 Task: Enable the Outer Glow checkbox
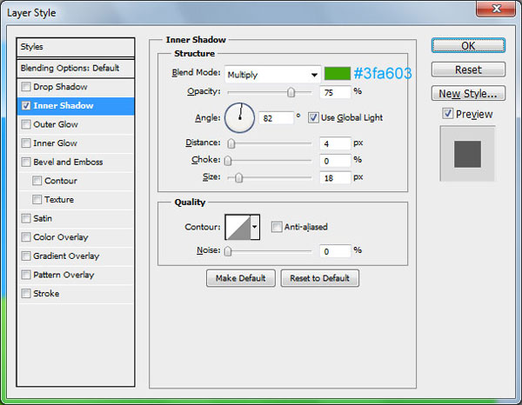tap(26, 124)
